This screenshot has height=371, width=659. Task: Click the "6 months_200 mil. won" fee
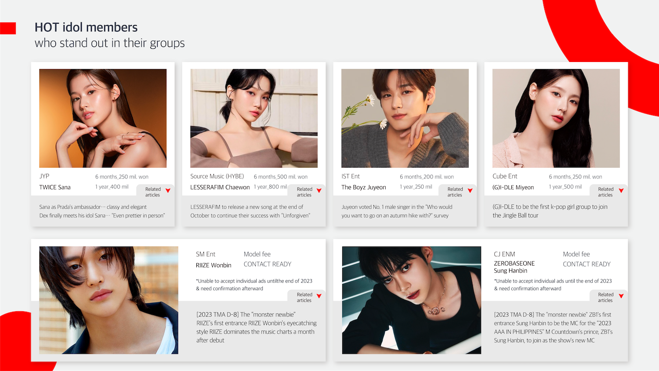(x=427, y=177)
